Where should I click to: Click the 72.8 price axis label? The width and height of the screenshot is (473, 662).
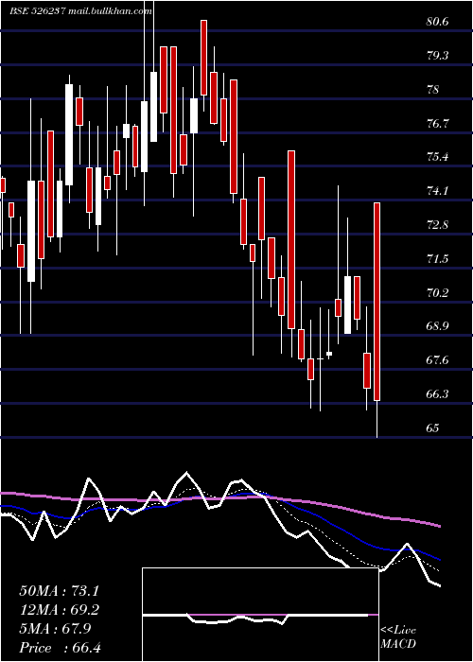coord(437,225)
